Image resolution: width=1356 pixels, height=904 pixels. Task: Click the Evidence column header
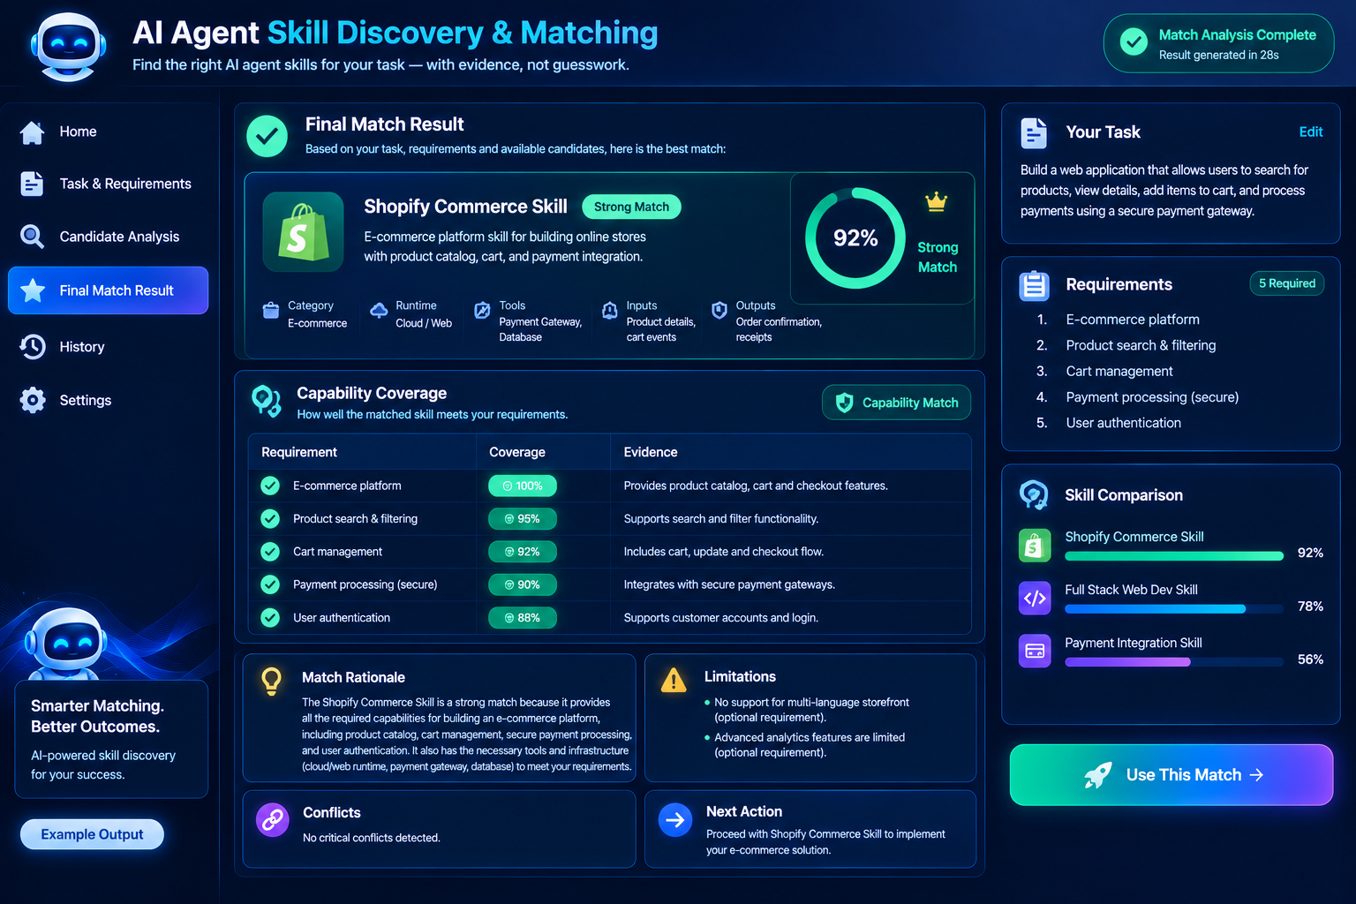click(651, 452)
